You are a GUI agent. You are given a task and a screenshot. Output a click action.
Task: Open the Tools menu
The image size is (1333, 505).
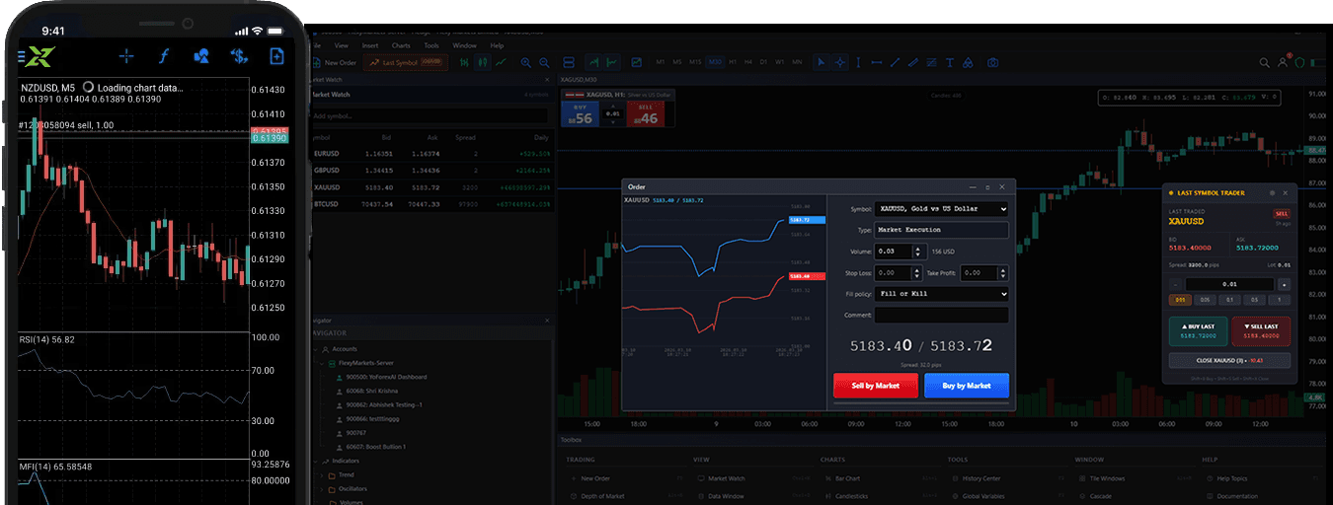(431, 45)
